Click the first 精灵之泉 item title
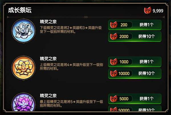The image size is (171, 115). click(x=48, y=22)
